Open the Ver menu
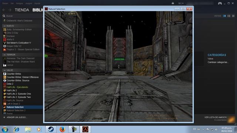237x133 pixels. point(12,3)
